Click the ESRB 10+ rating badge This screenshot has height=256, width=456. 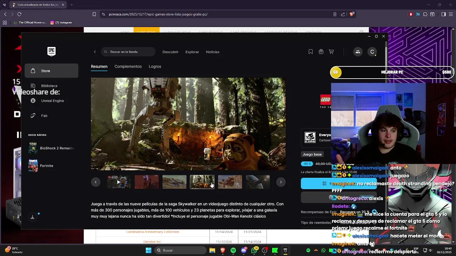point(310,137)
